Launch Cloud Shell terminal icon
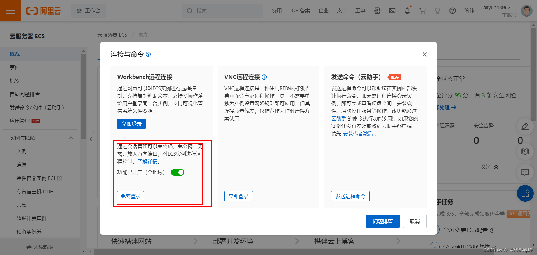The image size is (537, 255). click(392, 11)
